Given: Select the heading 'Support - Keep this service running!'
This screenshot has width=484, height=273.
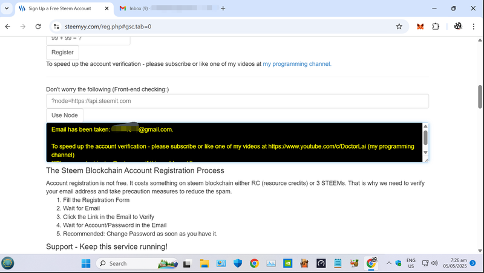Looking at the screenshot, I should click(107, 246).
